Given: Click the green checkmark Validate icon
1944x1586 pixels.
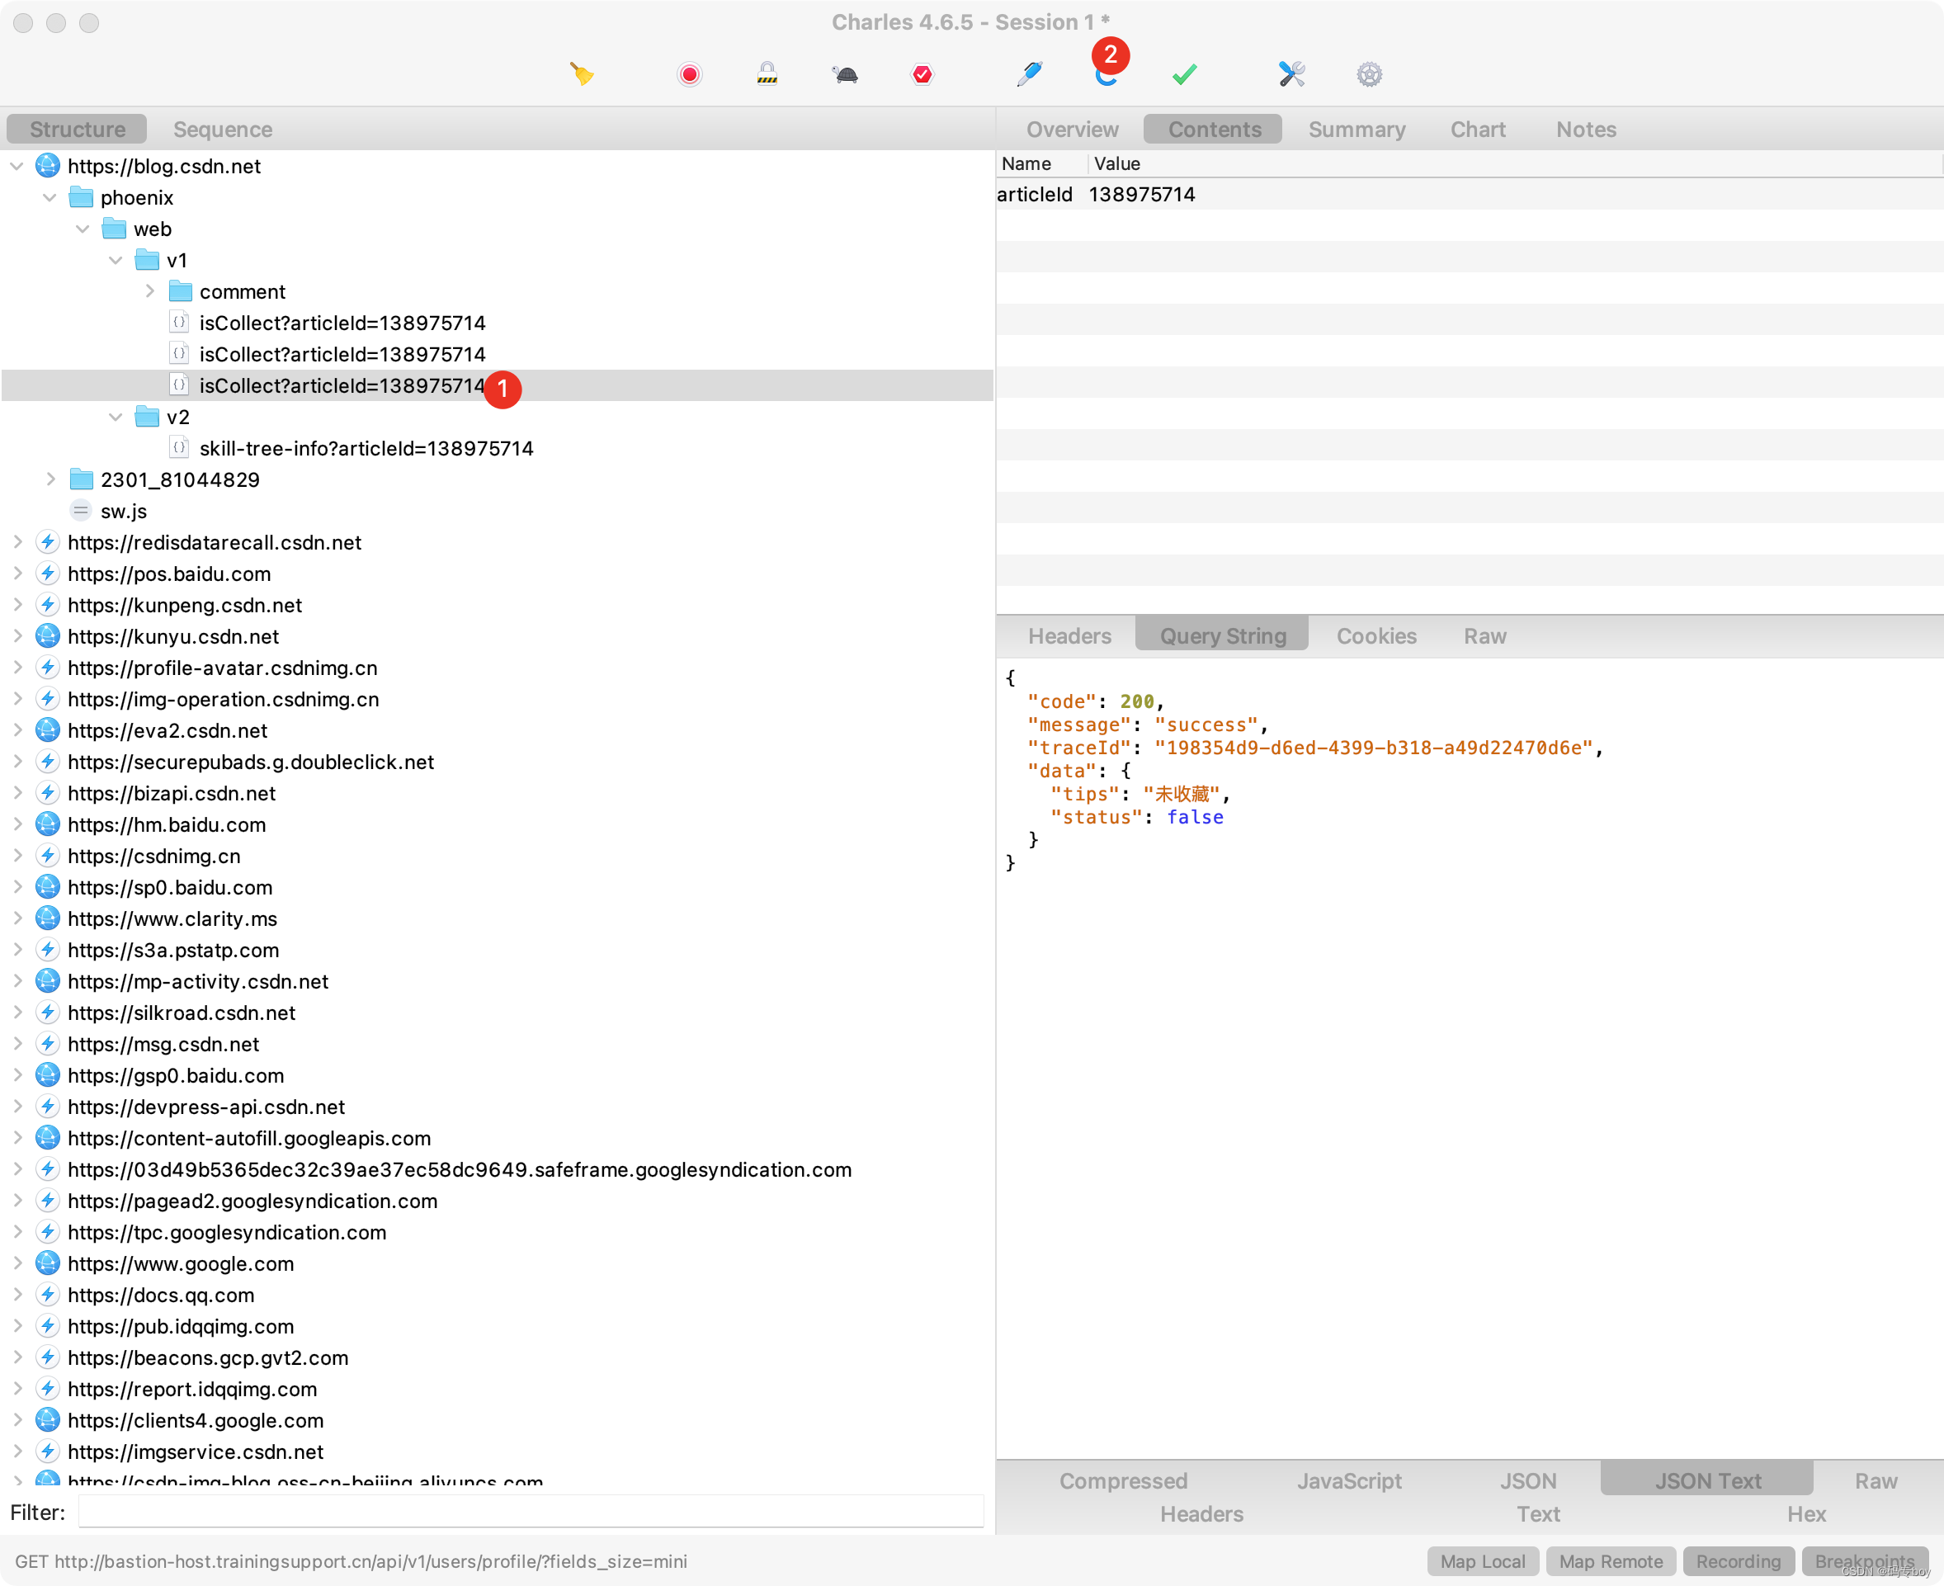Looking at the screenshot, I should click(x=1185, y=74).
